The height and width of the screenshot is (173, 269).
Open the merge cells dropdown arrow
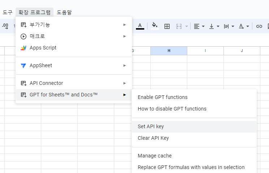tap(187, 26)
